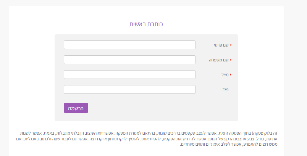
Task: Submit the form with הרשמה button
Action: coord(76,108)
